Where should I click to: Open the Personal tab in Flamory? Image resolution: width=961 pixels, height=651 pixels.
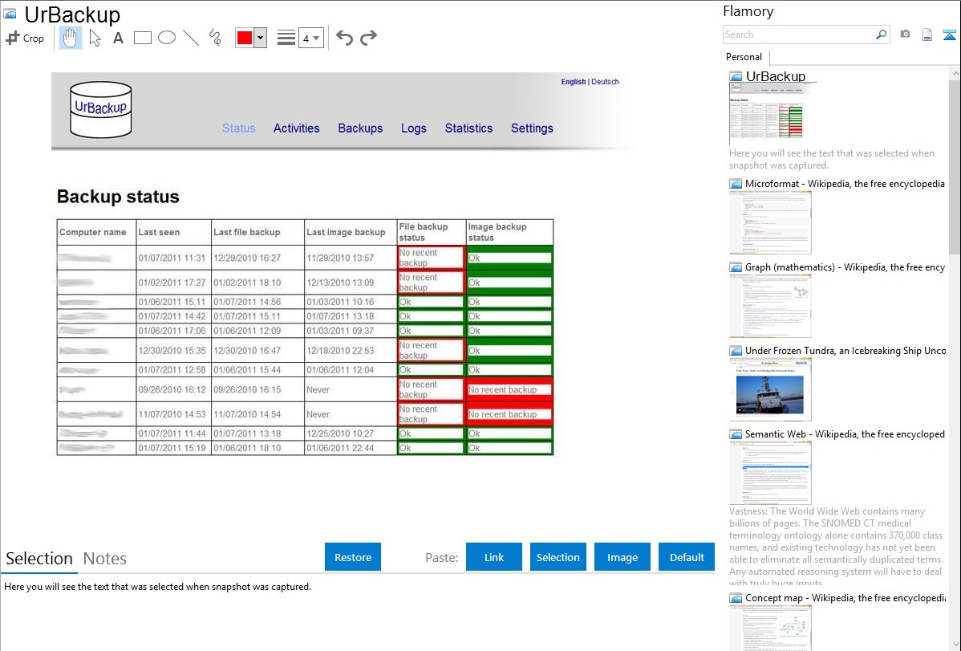point(744,57)
